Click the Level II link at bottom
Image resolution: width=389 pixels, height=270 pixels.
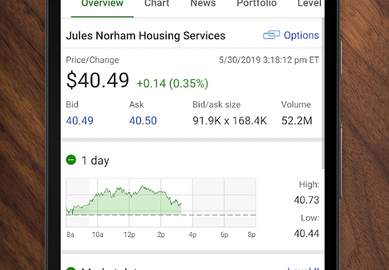[x=303, y=269]
